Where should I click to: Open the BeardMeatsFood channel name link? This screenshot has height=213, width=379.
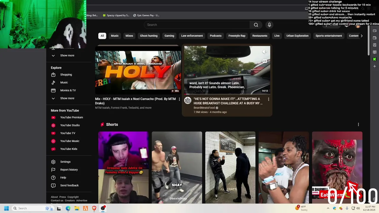(204, 108)
